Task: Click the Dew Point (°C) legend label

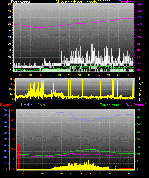Action: 137,105
